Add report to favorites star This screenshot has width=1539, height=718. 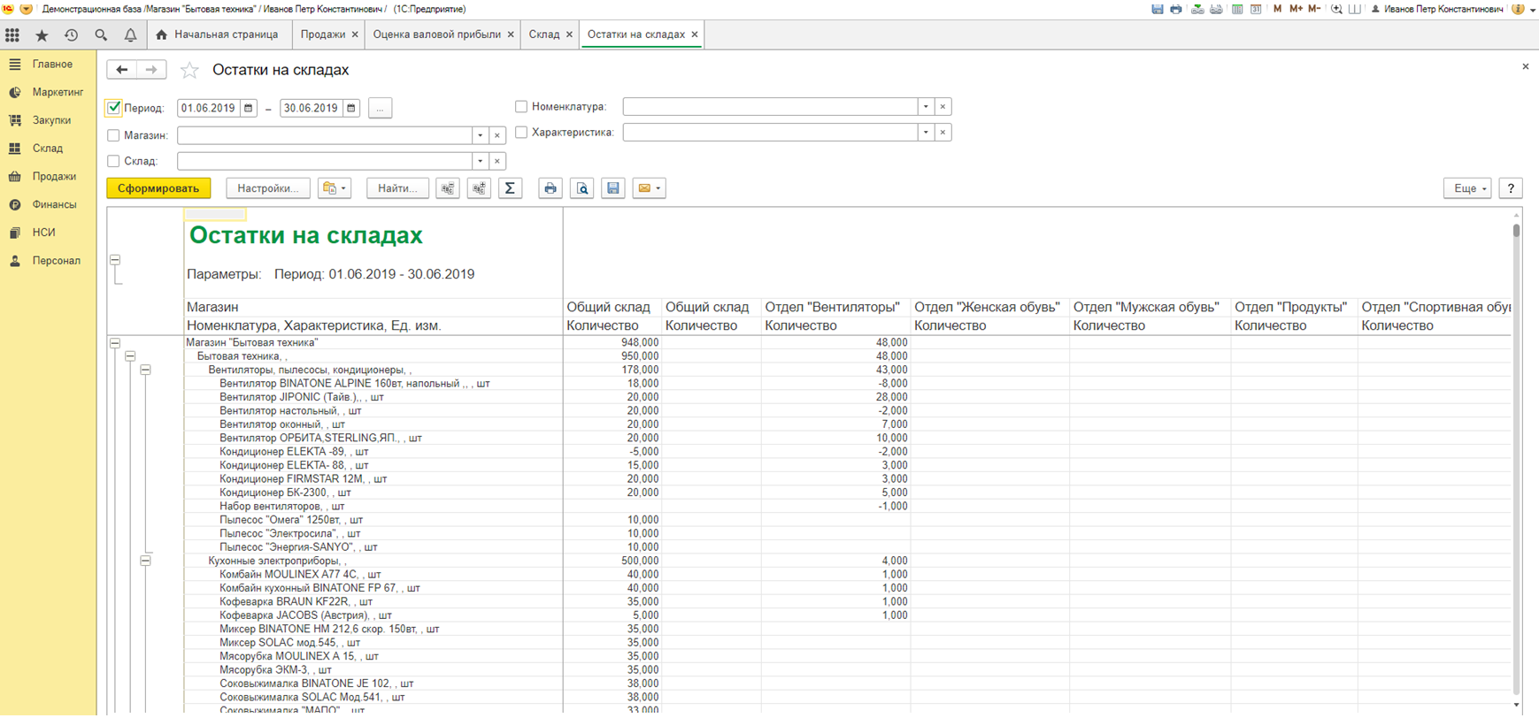tap(189, 71)
